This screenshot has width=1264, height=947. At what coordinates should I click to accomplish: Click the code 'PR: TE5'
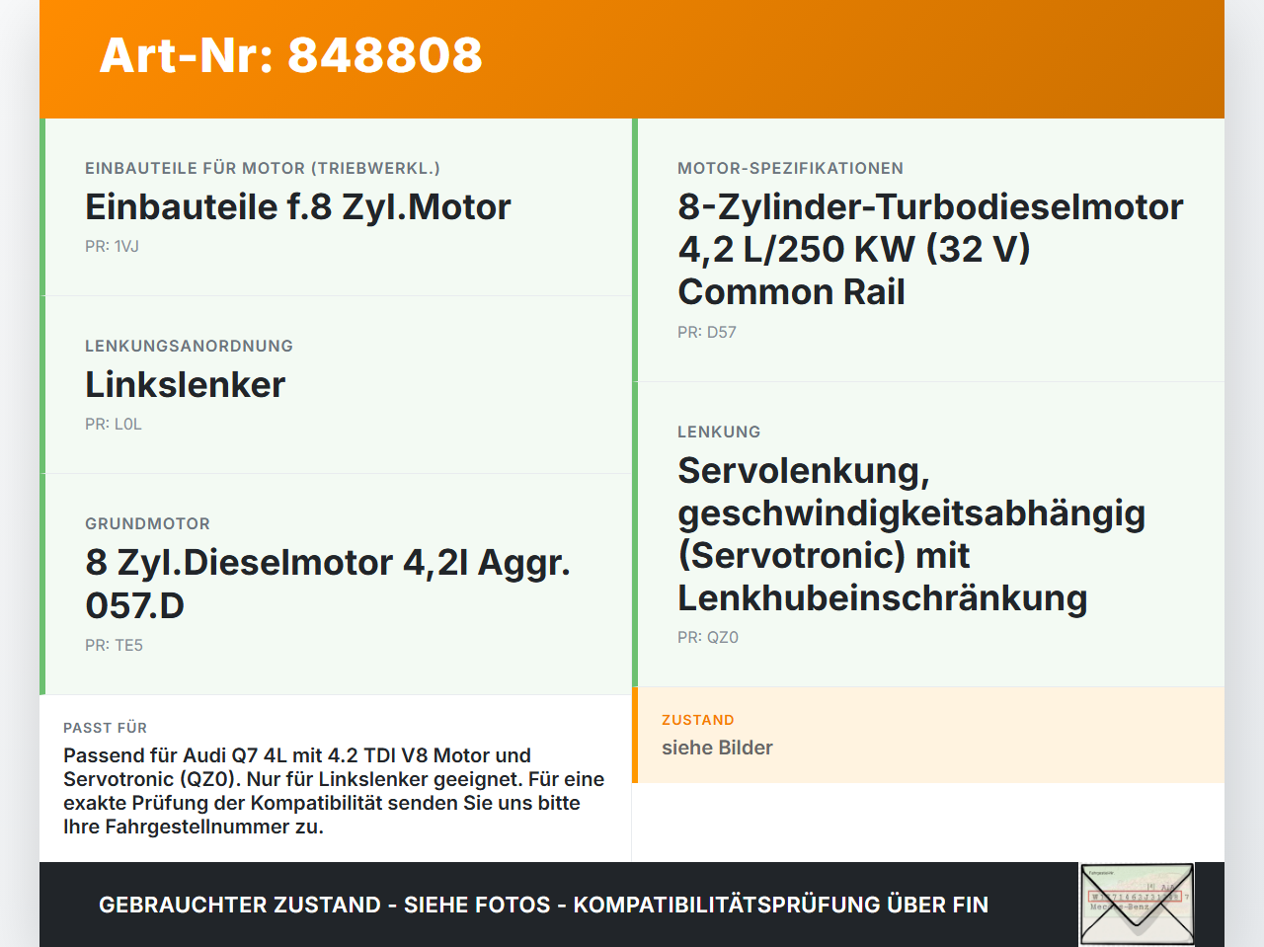click(114, 645)
